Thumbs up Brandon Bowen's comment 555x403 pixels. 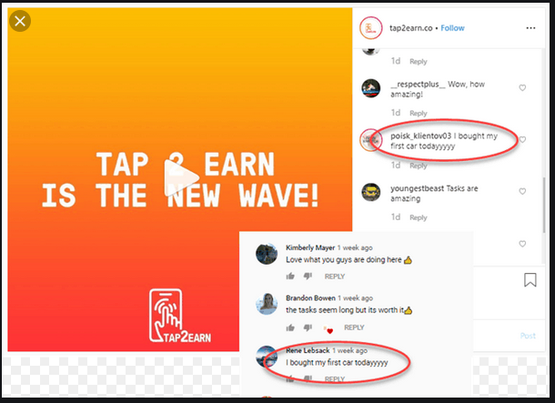coord(290,327)
